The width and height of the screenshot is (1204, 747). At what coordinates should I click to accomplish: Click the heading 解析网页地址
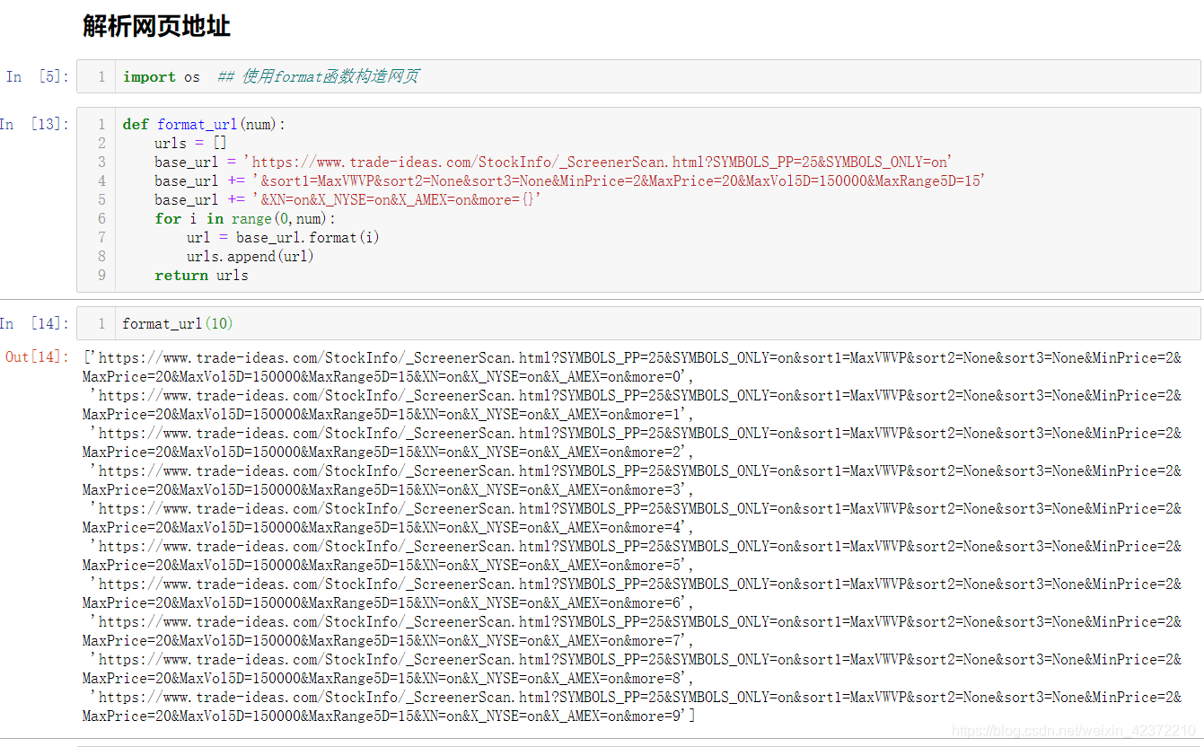pos(156,26)
